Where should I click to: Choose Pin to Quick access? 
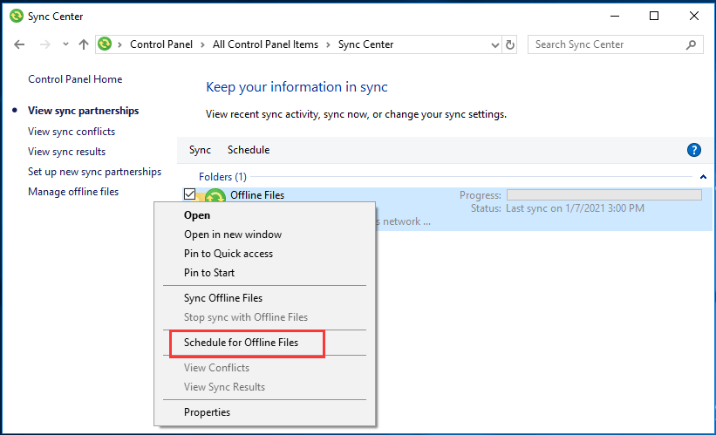pos(228,254)
